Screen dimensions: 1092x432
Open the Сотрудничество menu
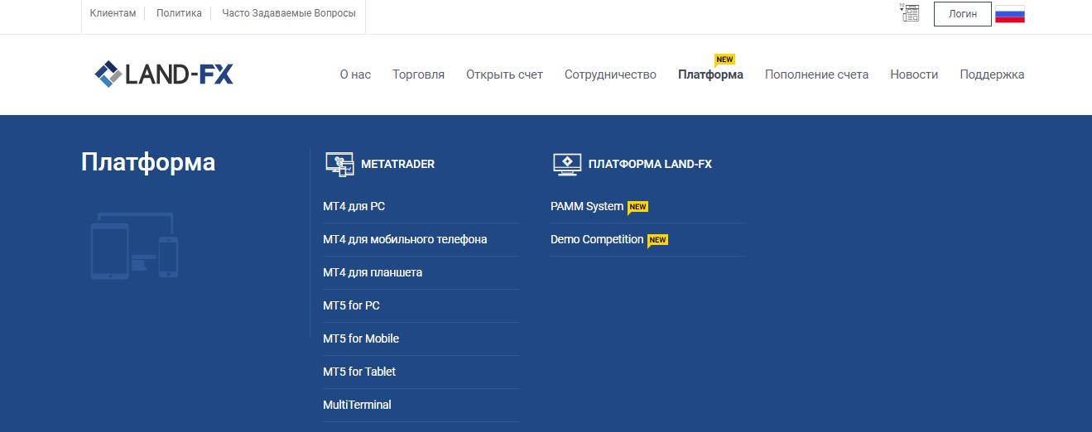tap(610, 74)
